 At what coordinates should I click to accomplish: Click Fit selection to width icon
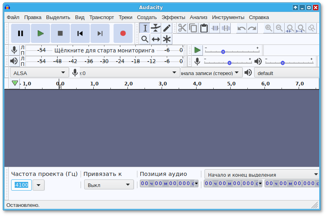(290, 28)
